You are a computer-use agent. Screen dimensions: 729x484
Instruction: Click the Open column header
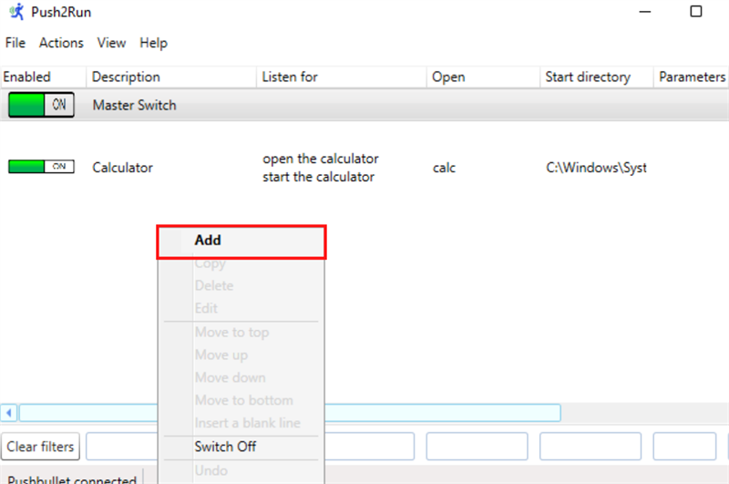pos(484,77)
